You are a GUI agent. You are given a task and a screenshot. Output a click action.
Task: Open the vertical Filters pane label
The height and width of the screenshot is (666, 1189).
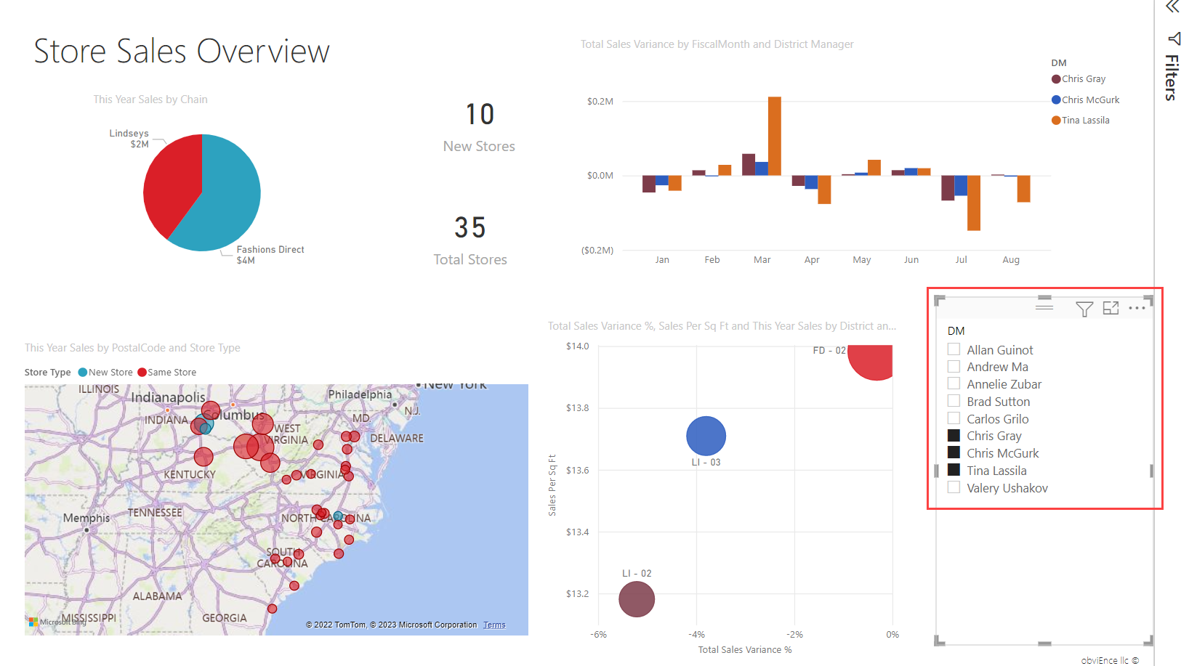tap(1172, 77)
